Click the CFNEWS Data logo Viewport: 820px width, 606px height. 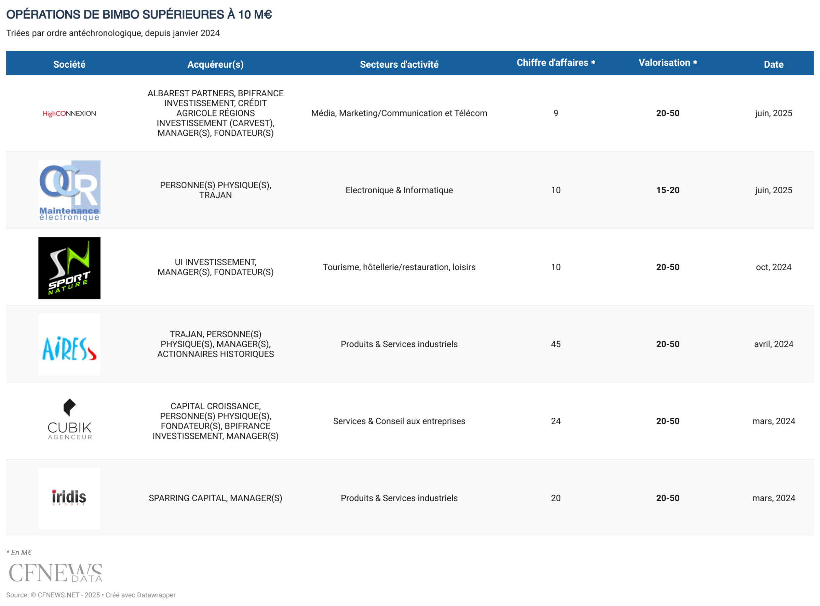[x=55, y=573]
